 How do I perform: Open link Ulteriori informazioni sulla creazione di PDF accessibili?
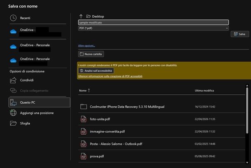(110, 76)
